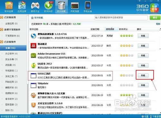This screenshot has height=118, width=161.
Task: Open the 手机必备 phone icon
Action: 88,7
